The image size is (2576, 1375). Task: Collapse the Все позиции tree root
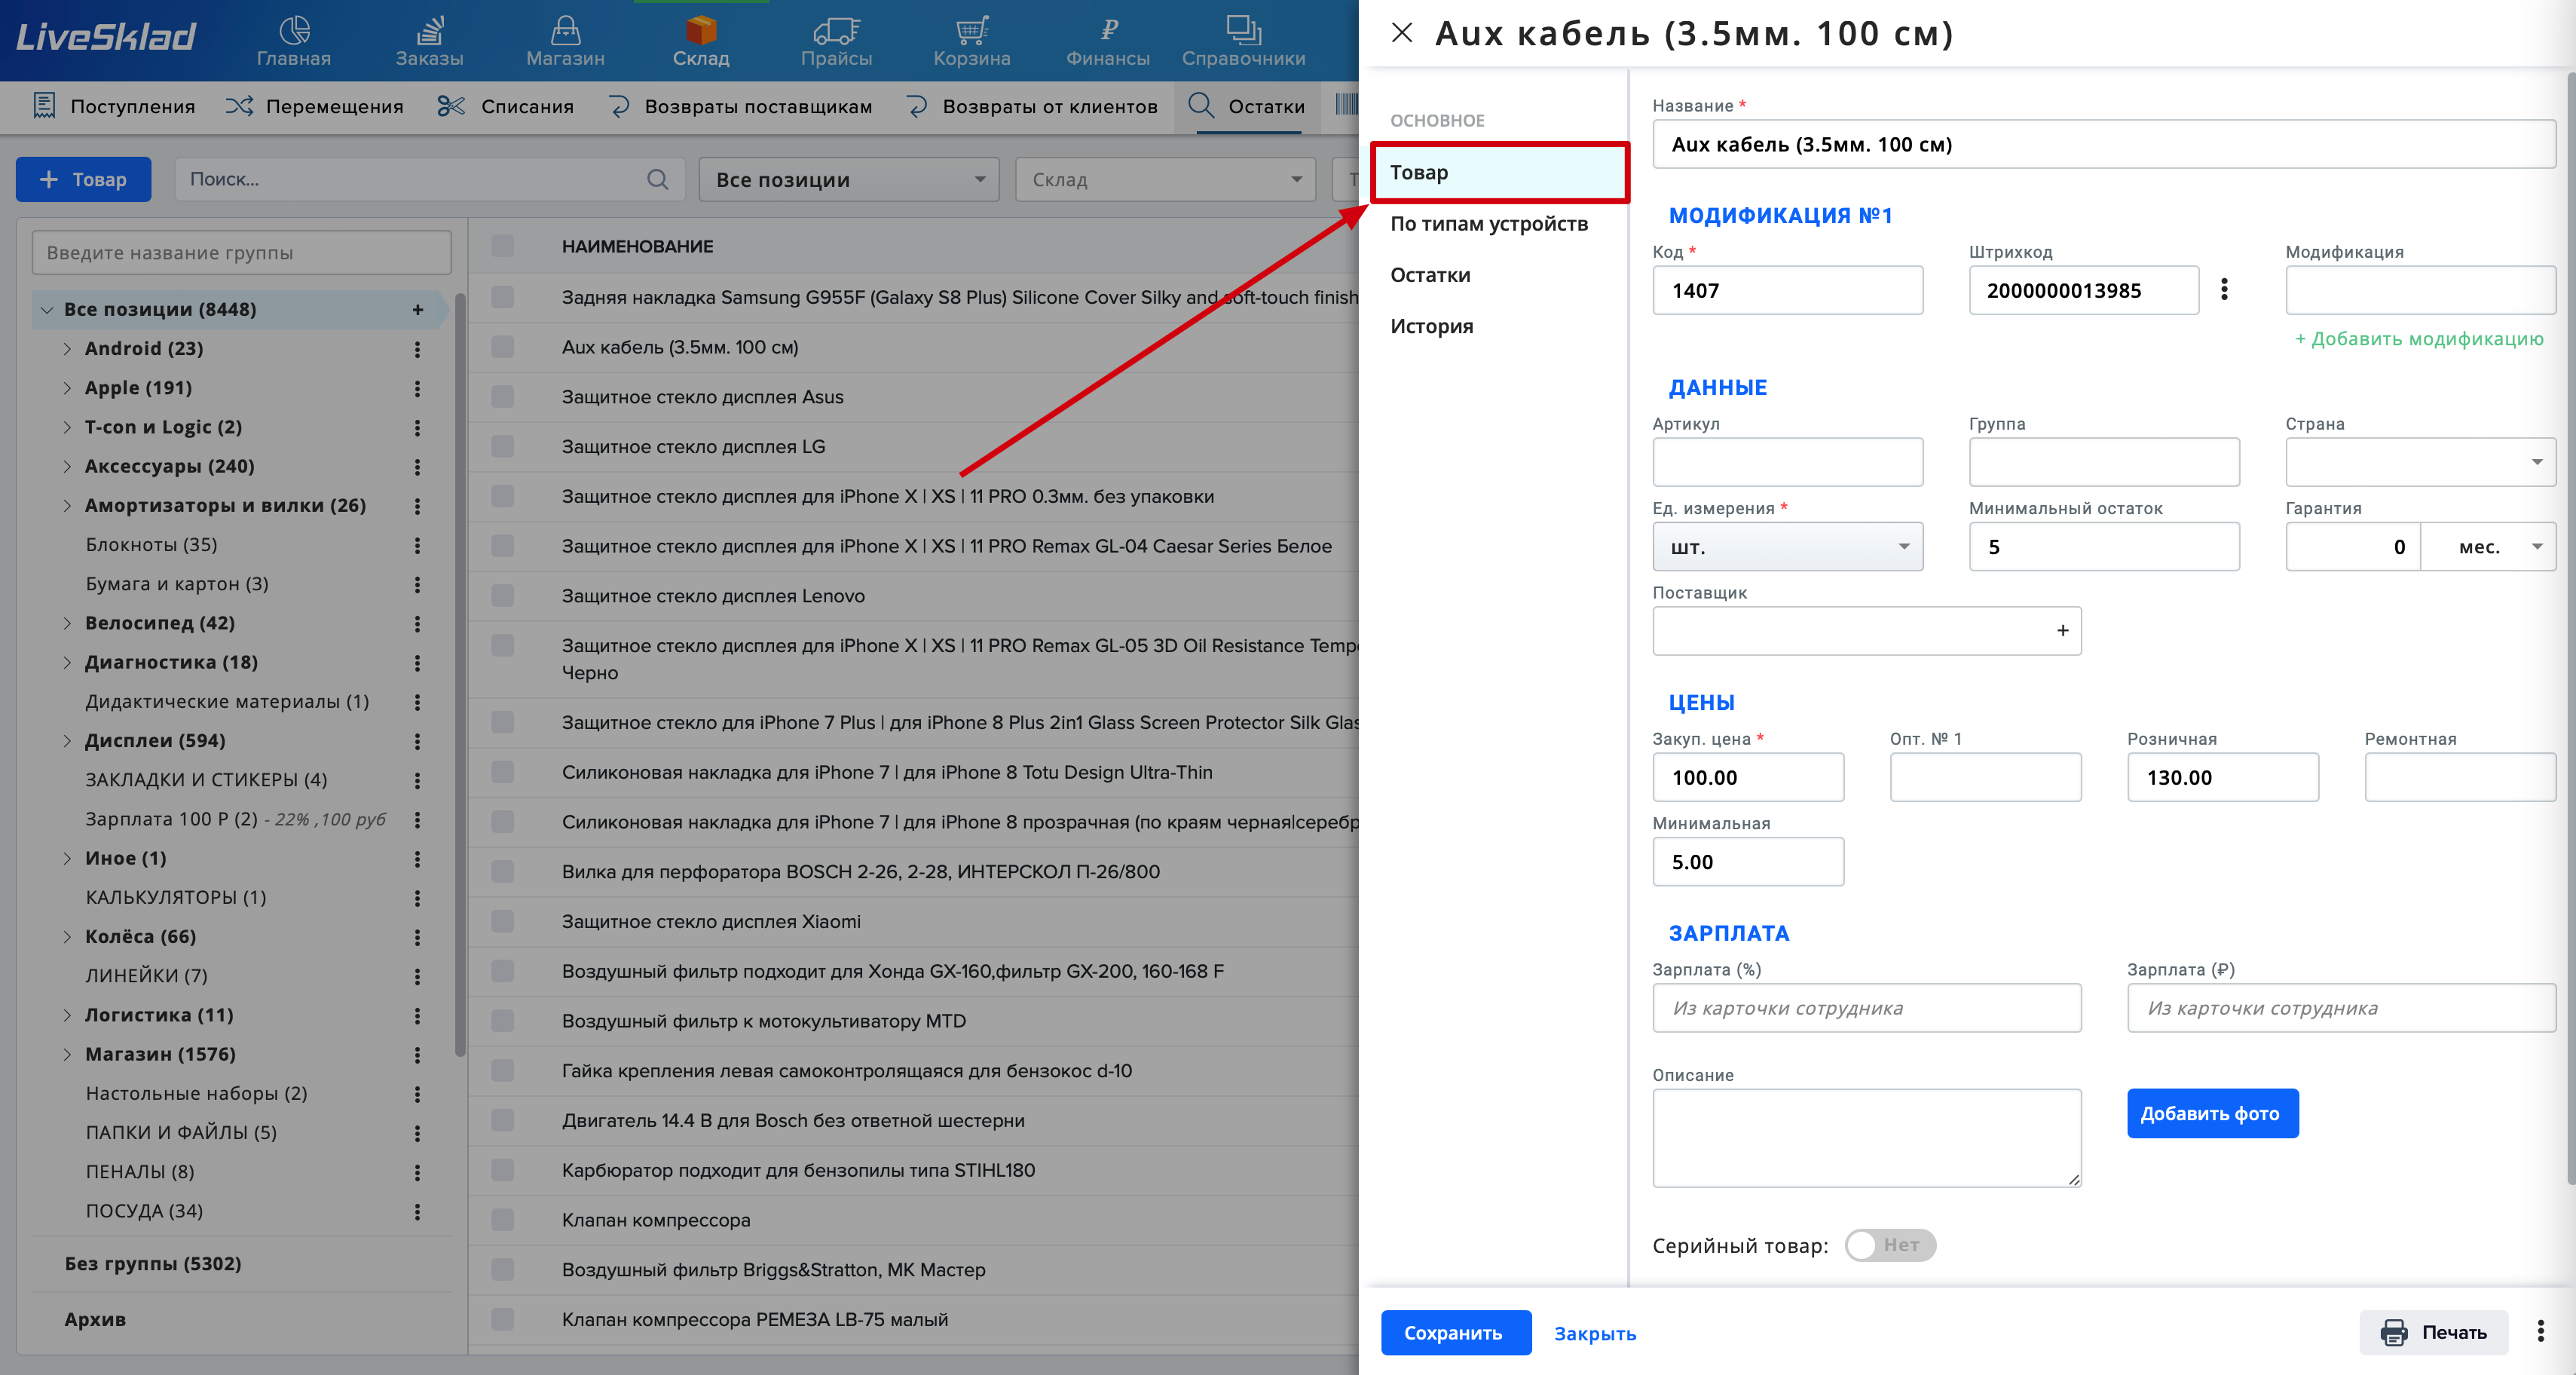46,310
